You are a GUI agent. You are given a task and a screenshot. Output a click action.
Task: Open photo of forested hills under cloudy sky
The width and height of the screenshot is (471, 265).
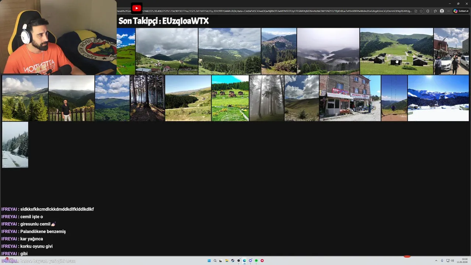coord(230,51)
